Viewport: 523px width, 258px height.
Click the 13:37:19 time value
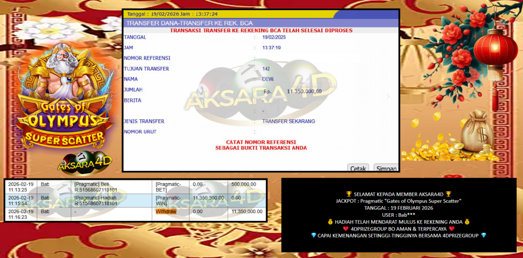(x=271, y=47)
